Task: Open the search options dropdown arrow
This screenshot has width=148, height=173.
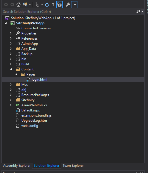Action: 142,11
